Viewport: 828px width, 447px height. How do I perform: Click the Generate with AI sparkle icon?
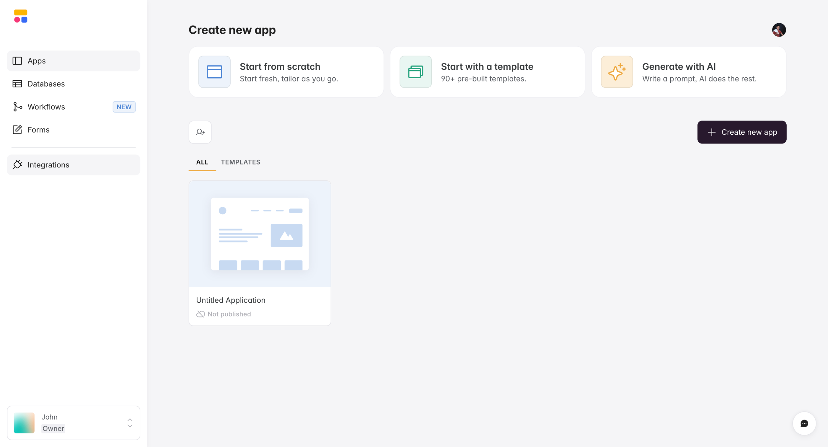[616, 72]
